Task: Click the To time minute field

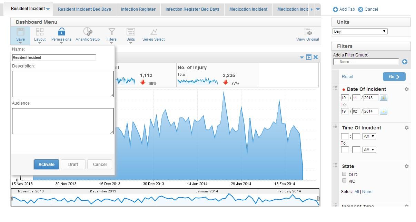Action: click(x=356, y=150)
